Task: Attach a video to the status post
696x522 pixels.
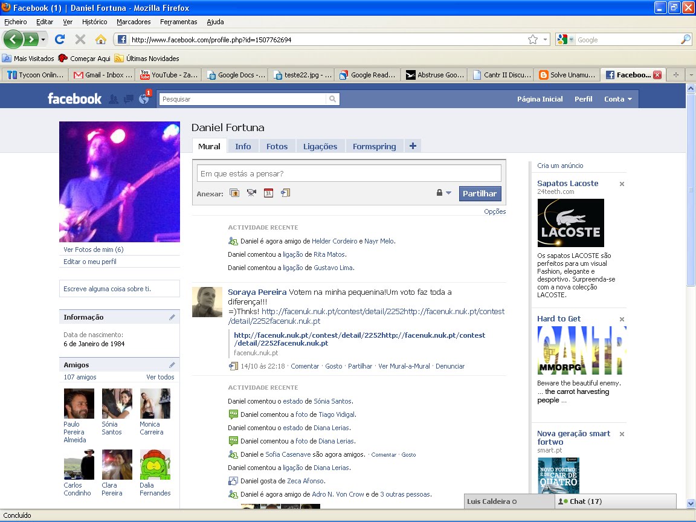Action: (251, 193)
